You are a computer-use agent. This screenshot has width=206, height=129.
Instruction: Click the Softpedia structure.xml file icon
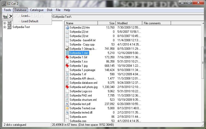pyautogui.click(x=67, y=100)
